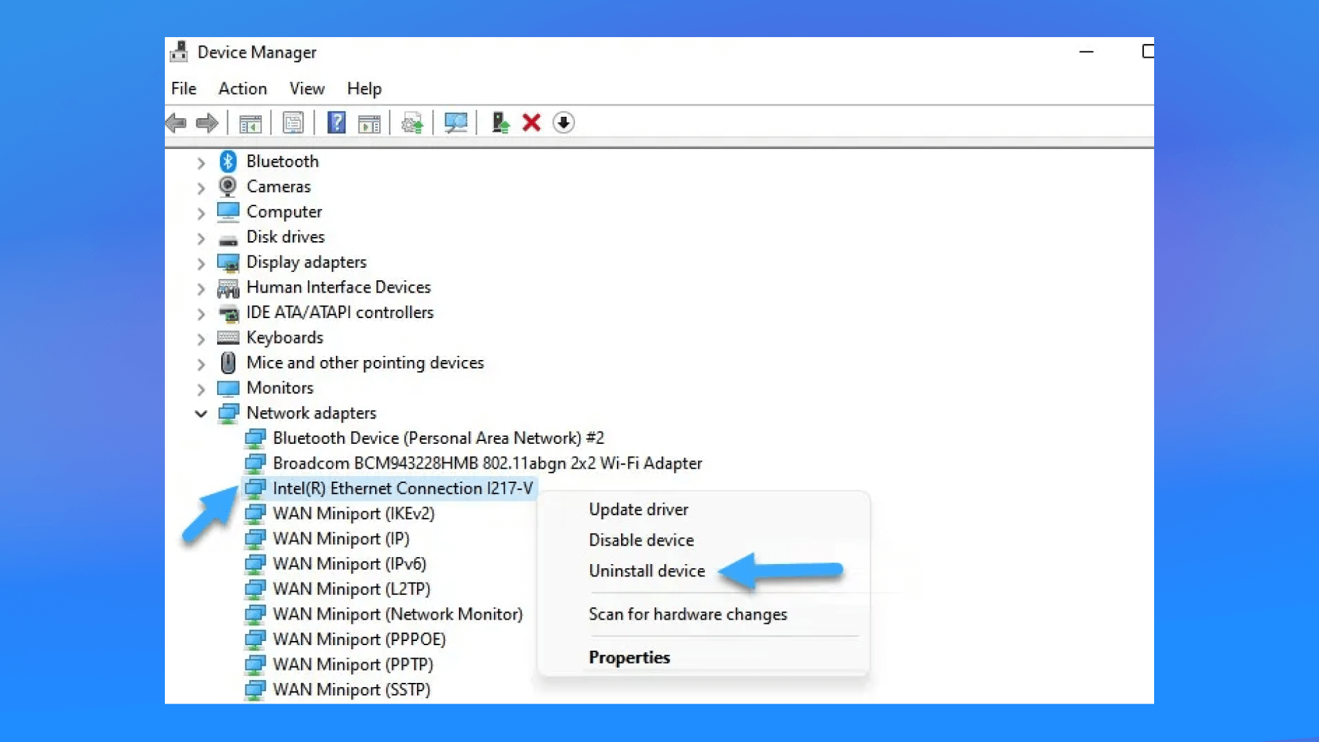
Task: Click the Device Manager title bar icon
Action: coord(180,52)
